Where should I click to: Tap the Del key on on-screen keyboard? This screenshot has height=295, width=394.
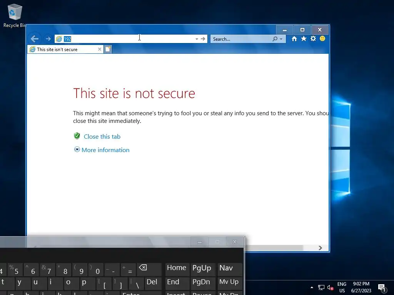point(153,283)
